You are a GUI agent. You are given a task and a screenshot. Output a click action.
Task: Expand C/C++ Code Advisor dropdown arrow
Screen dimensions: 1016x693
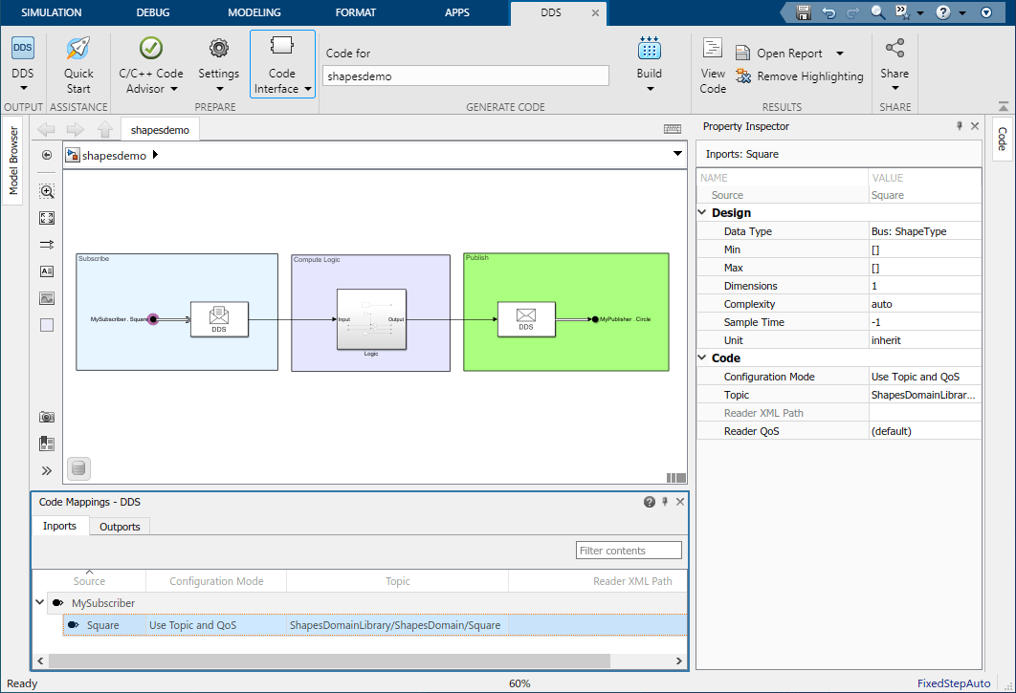pos(174,89)
